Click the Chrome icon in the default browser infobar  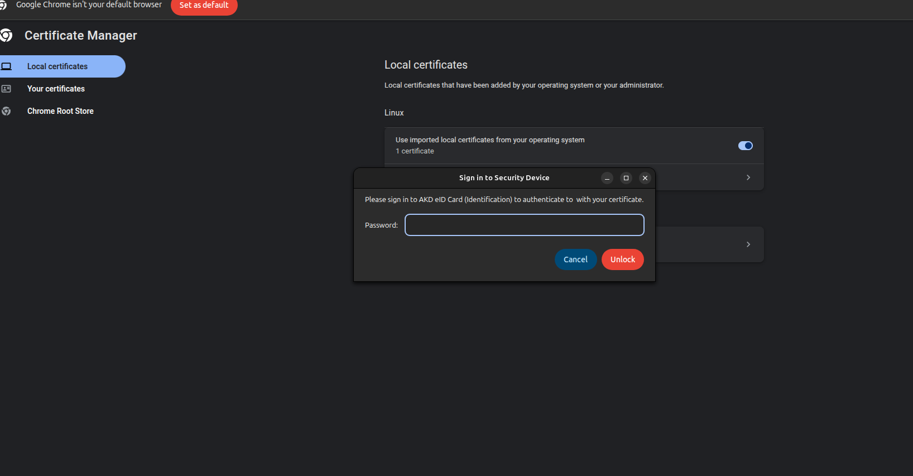tap(3, 5)
